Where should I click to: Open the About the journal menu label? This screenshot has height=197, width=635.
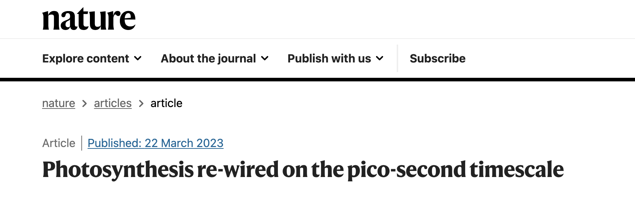pos(208,58)
